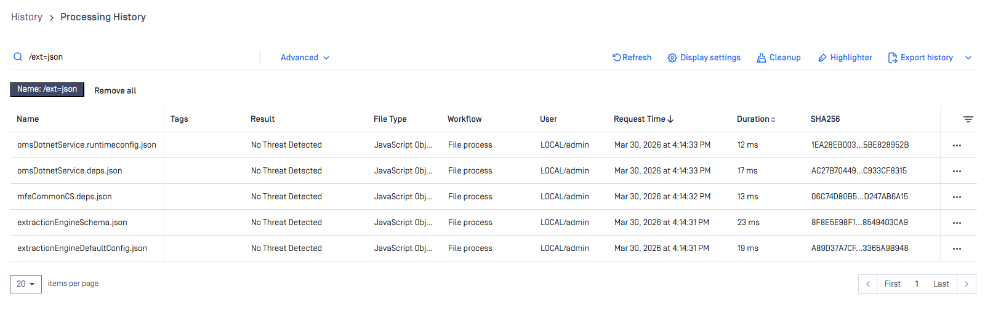Screen dimensions: 985x318
Task: Go to next page arrow
Action: click(x=967, y=284)
